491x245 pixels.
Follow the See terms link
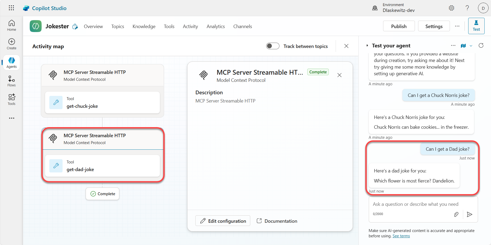click(401, 236)
